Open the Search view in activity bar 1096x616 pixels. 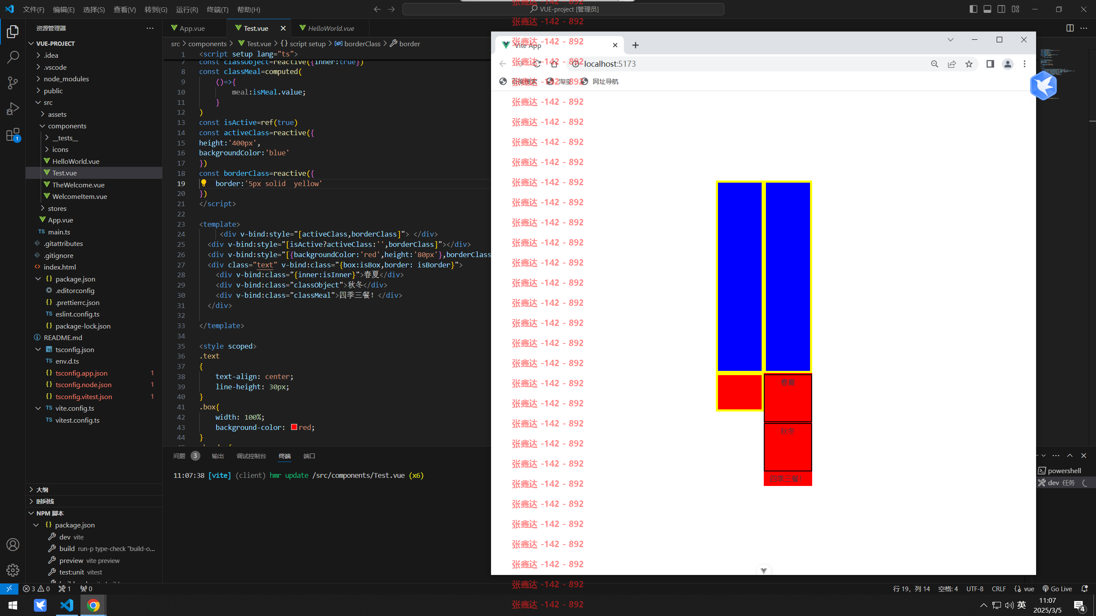tap(13, 57)
